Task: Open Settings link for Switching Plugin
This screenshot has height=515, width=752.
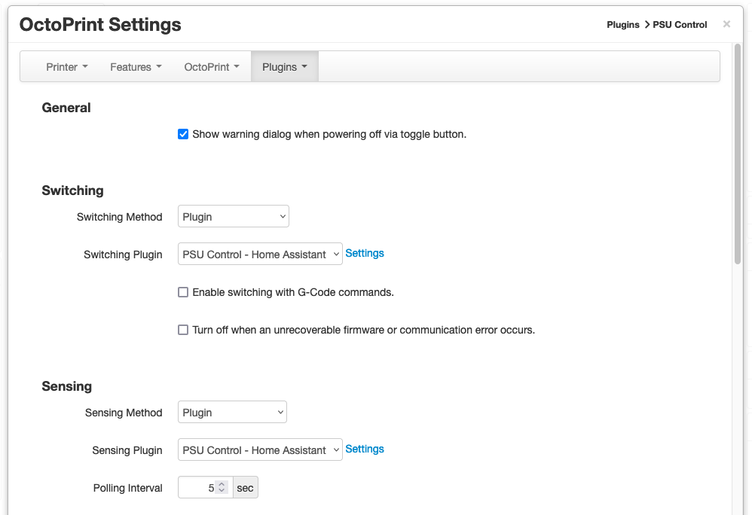Action: tap(365, 253)
